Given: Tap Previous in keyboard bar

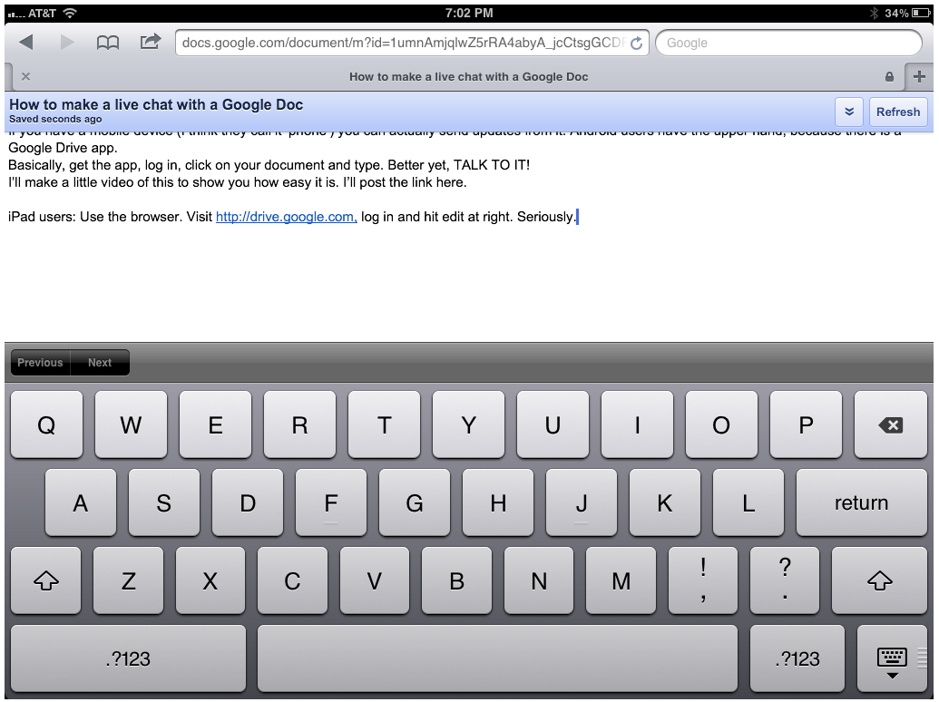Looking at the screenshot, I should 40,363.
